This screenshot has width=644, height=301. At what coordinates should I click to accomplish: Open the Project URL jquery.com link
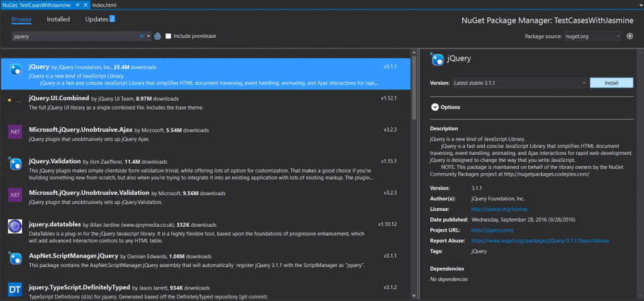(492, 230)
